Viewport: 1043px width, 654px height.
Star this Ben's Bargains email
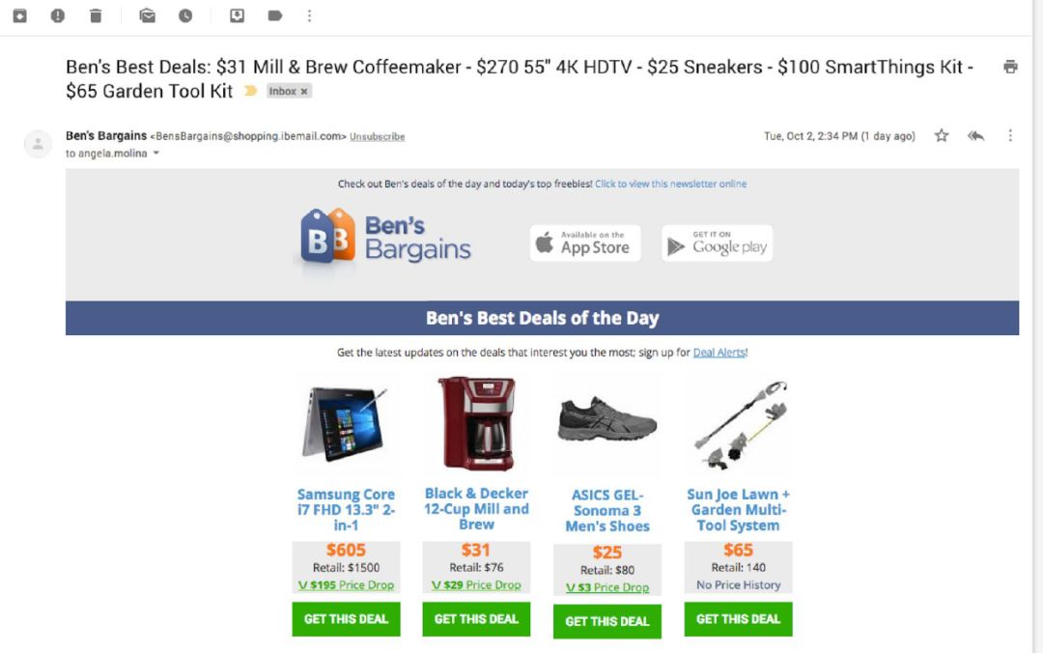[942, 136]
